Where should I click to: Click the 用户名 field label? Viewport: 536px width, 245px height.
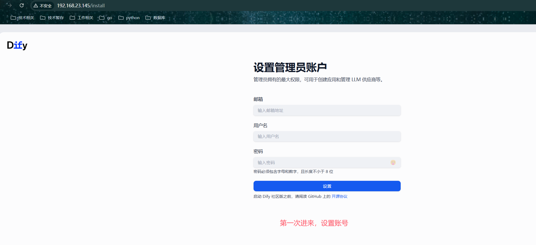coord(260,126)
